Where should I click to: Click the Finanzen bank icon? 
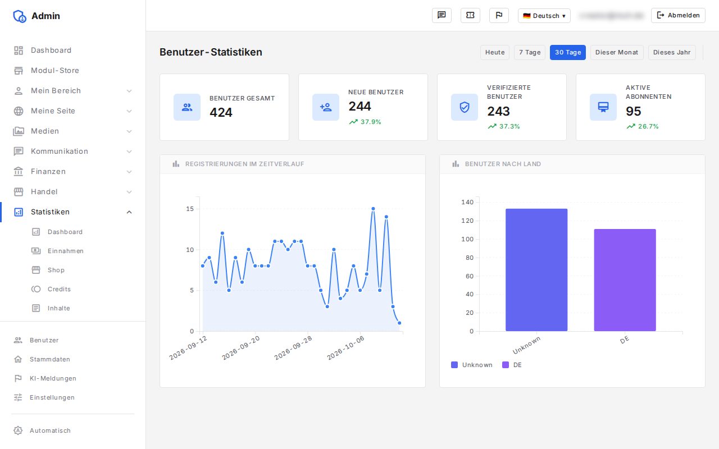tap(19, 172)
